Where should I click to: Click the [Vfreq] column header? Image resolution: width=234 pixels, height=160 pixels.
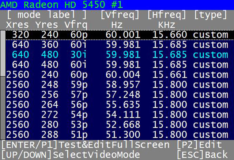tap(120, 15)
